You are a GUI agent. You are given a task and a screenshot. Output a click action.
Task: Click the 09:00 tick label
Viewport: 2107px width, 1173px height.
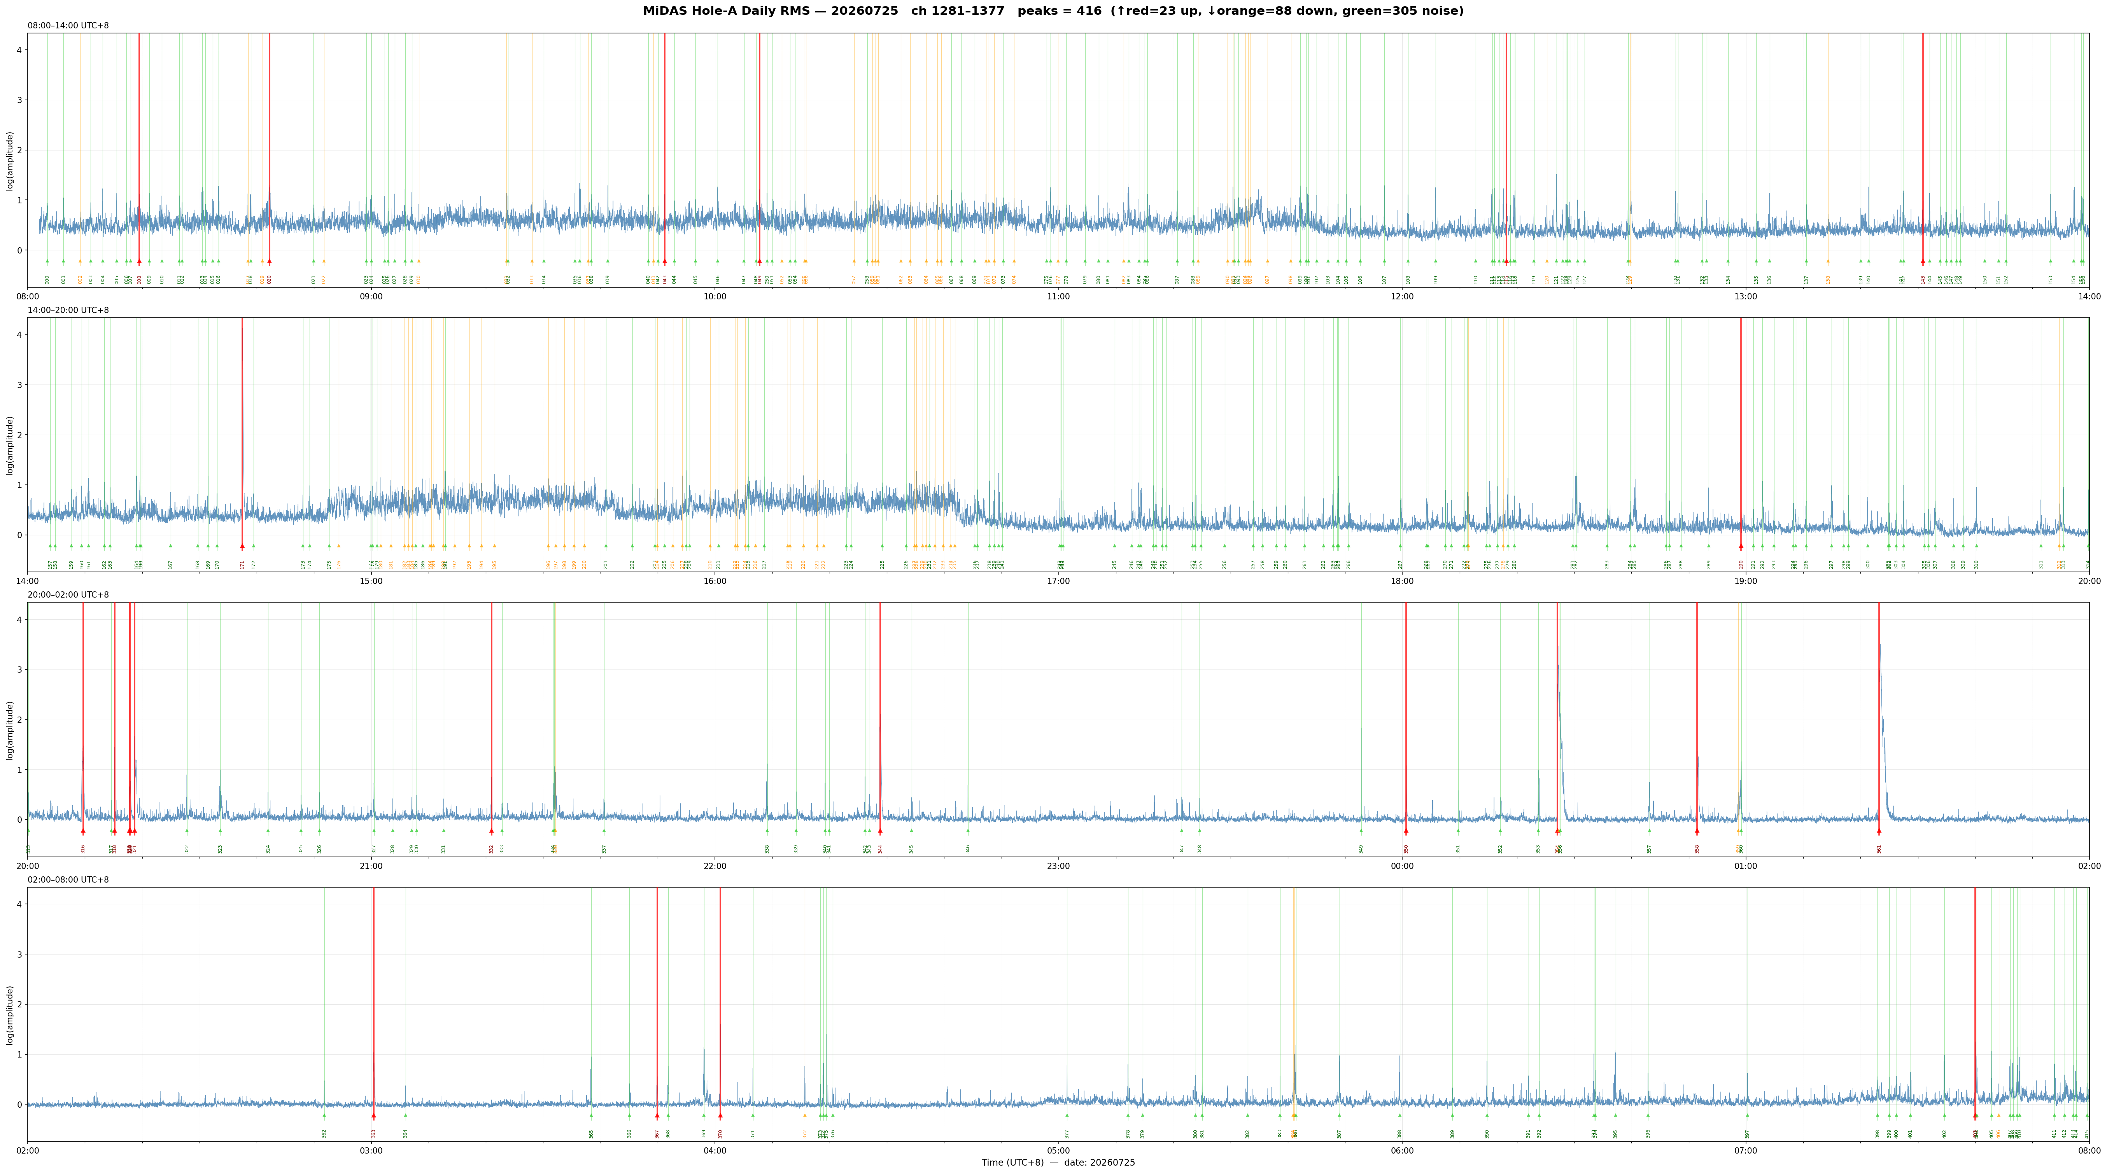[x=371, y=296]
